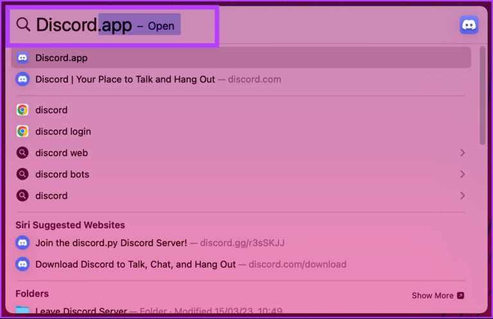Viewport: 493px width, 319px height.
Task: Open 'Join the discord.py Discord Server!' website
Action: [241, 243]
